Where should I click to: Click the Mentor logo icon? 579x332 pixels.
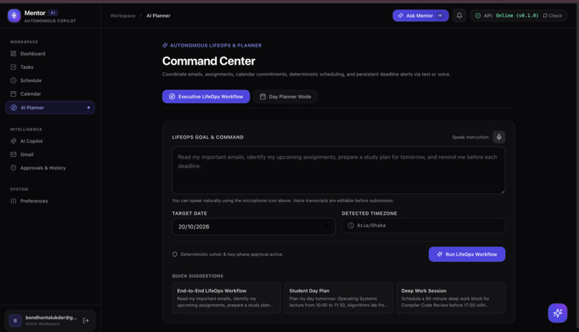(x=14, y=16)
